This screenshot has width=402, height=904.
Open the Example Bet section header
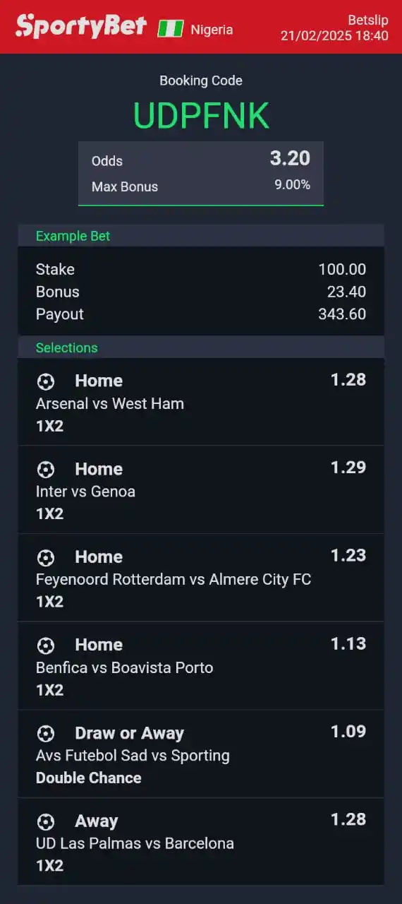pos(201,236)
